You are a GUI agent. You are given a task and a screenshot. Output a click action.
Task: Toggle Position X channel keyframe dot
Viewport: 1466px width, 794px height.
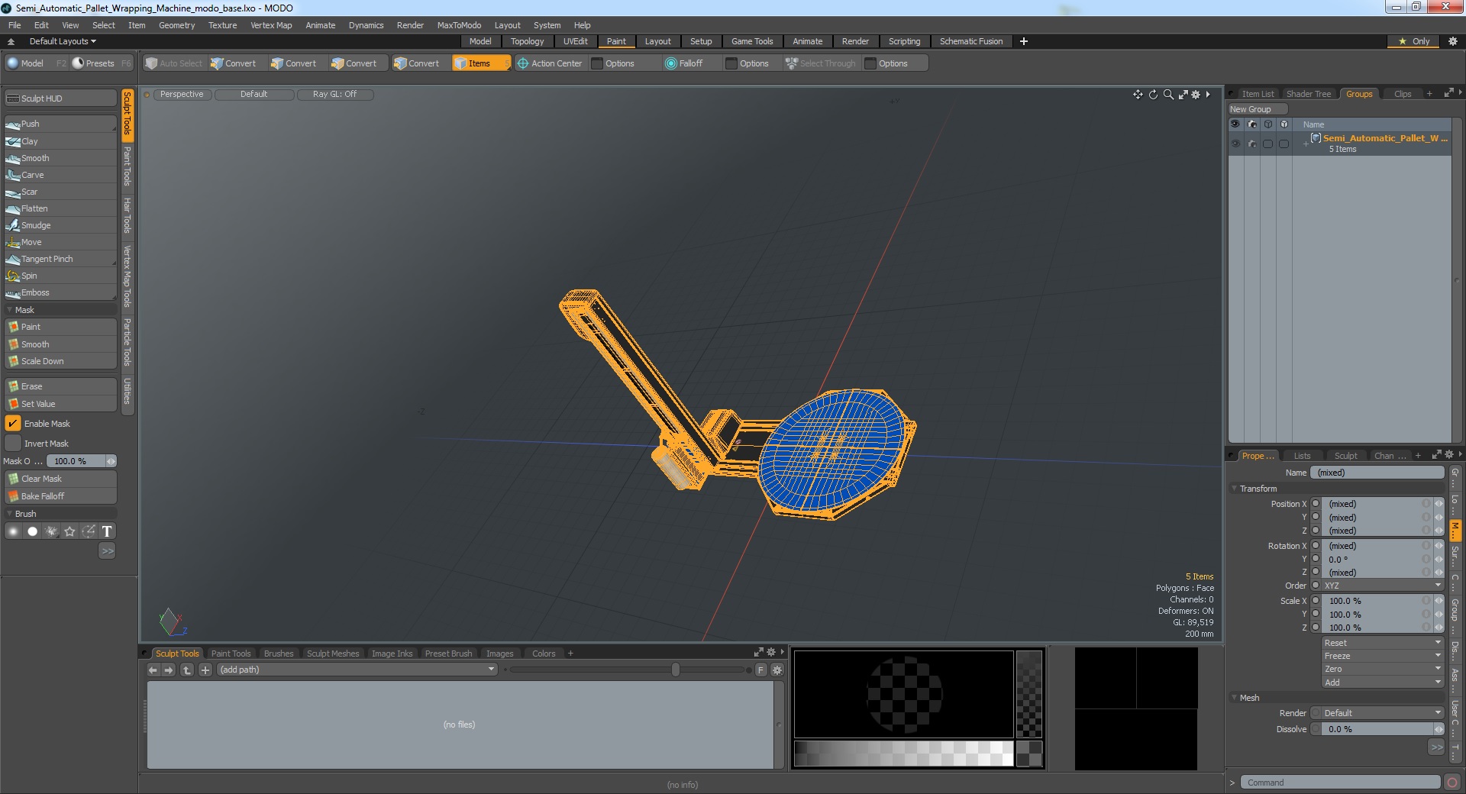click(x=1316, y=504)
